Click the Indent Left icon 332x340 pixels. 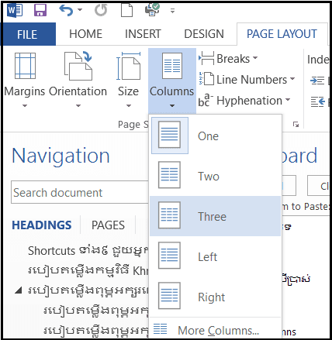(x=317, y=81)
